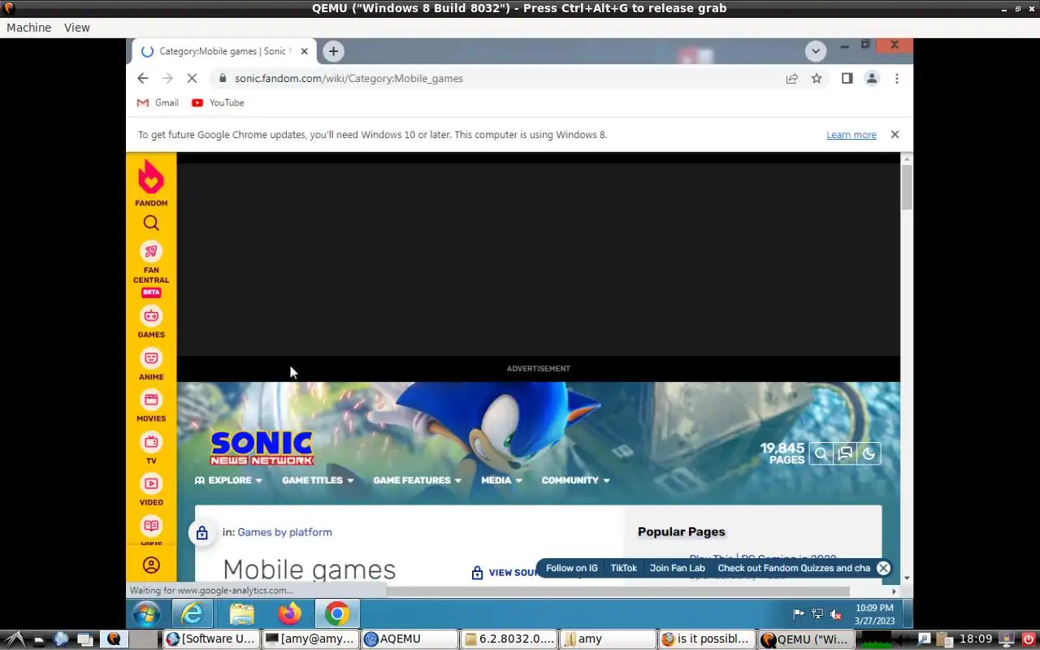Close the Category:Mobile games tab

304,51
